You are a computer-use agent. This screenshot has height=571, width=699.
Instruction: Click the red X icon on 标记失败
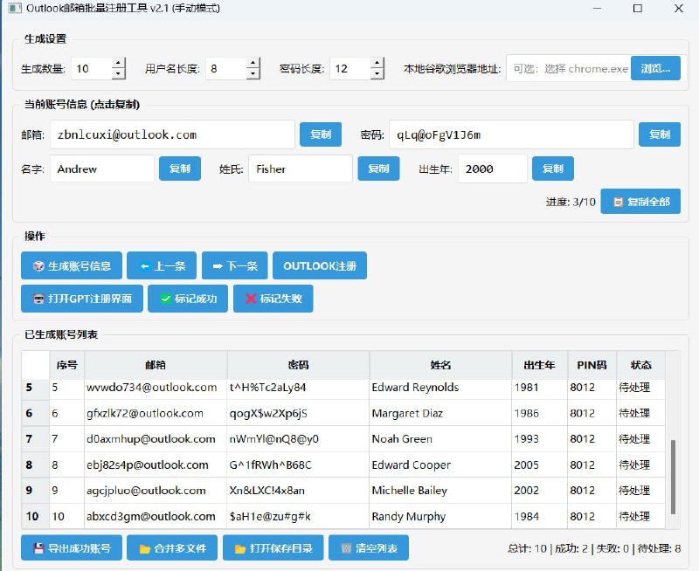click(x=251, y=299)
